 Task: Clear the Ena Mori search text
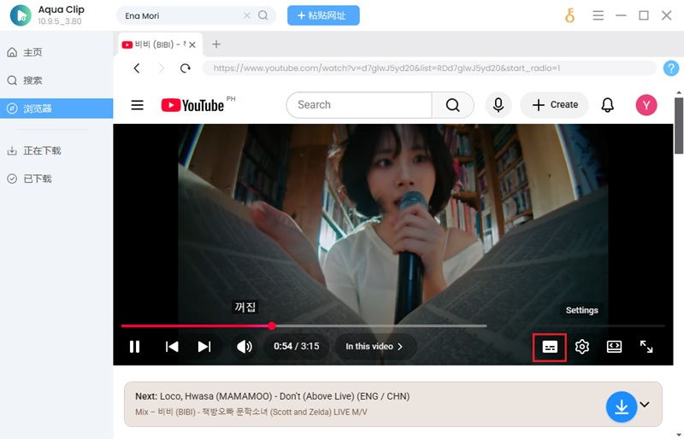247,15
